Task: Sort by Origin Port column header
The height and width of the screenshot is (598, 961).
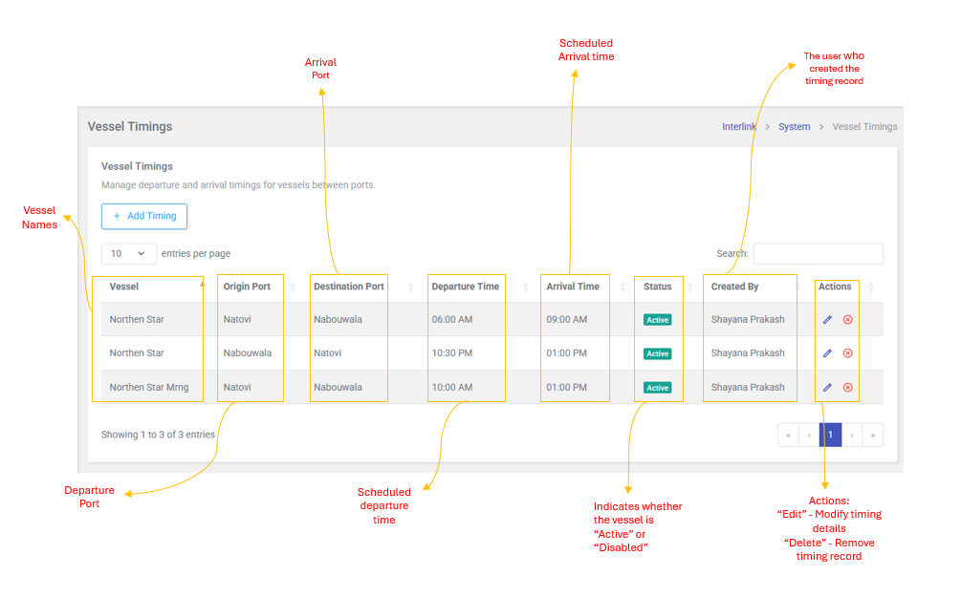Action: click(247, 287)
